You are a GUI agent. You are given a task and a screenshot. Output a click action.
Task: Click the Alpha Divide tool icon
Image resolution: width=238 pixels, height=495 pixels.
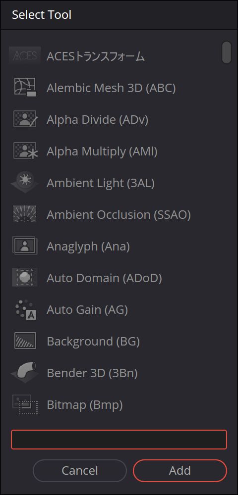[x=25, y=119]
